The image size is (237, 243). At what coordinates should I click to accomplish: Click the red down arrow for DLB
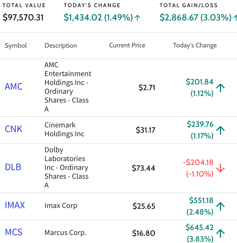tap(220, 168)
